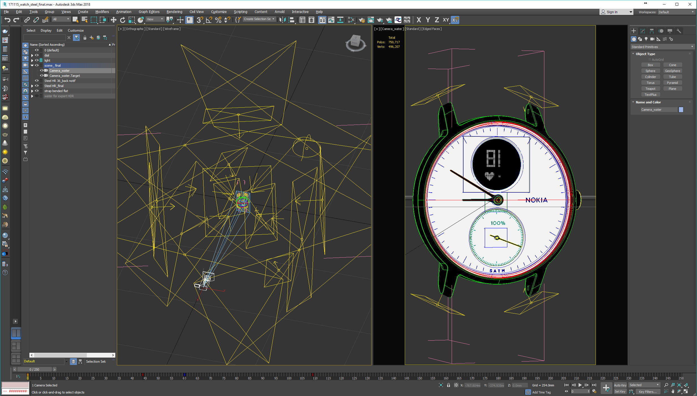Screen dimensions: 697x396
Task: Select the Rotate transform tool
Action: click(122, 20)
